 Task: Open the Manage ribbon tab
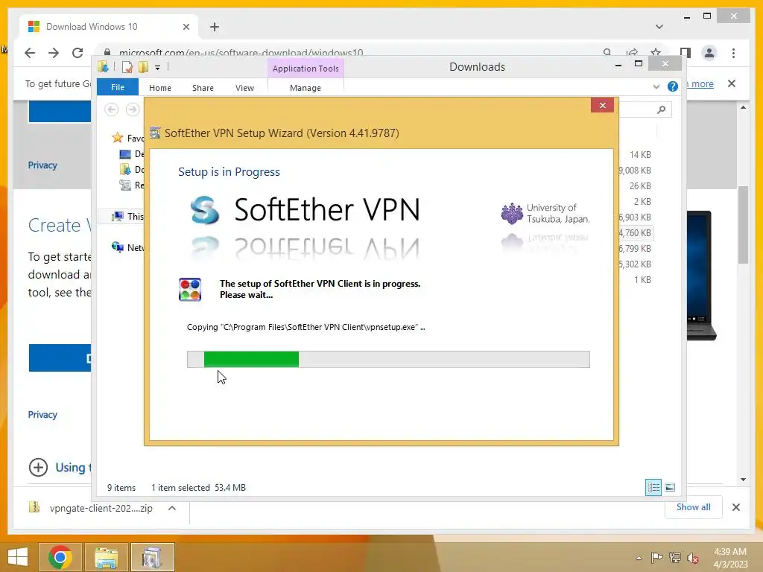point(305,88)
